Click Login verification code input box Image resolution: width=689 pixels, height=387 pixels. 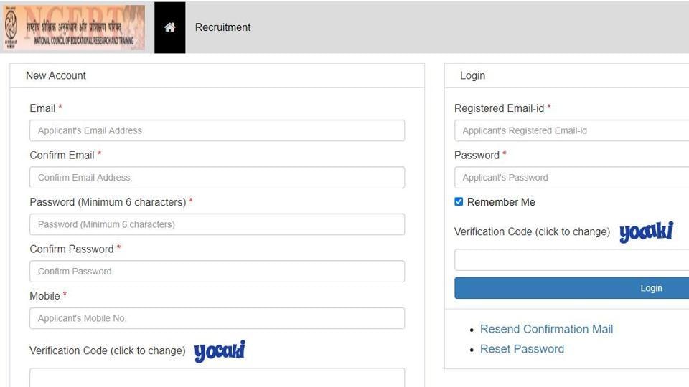572,259
